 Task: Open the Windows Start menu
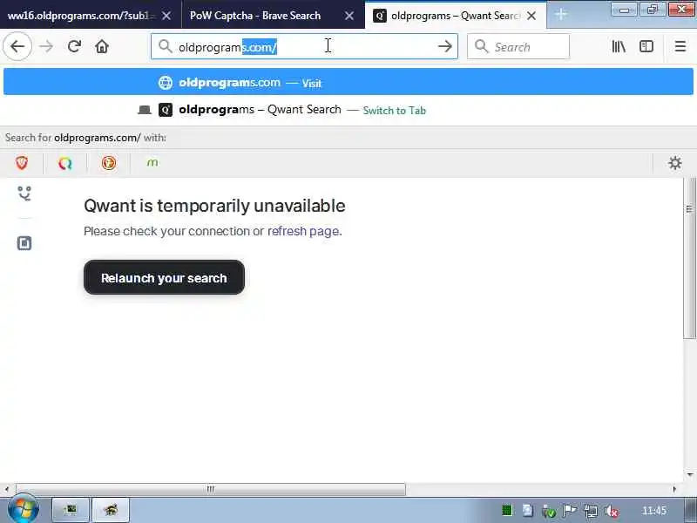(x=23, y=509)
